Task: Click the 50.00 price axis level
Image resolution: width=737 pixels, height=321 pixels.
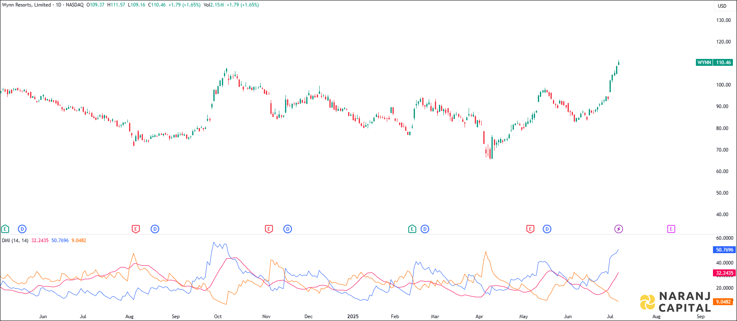Action: pyautogui.click(x=722, y=193)
